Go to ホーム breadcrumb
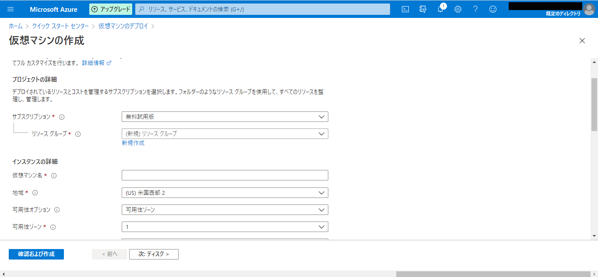Image resolution: width=598 pixels, height=277 pixels. click(16, 26)
